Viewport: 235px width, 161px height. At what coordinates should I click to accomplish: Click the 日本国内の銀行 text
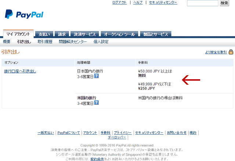[x=90, y=71]
